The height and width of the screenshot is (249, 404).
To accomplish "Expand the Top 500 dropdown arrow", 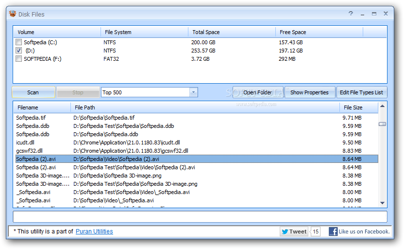I will pos(193,92).
